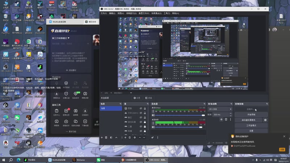Open the 文件(F) menu in OBS

[x=104, y=13]
